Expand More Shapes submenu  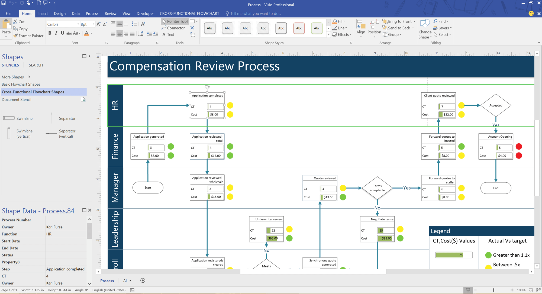coord(29,77)
